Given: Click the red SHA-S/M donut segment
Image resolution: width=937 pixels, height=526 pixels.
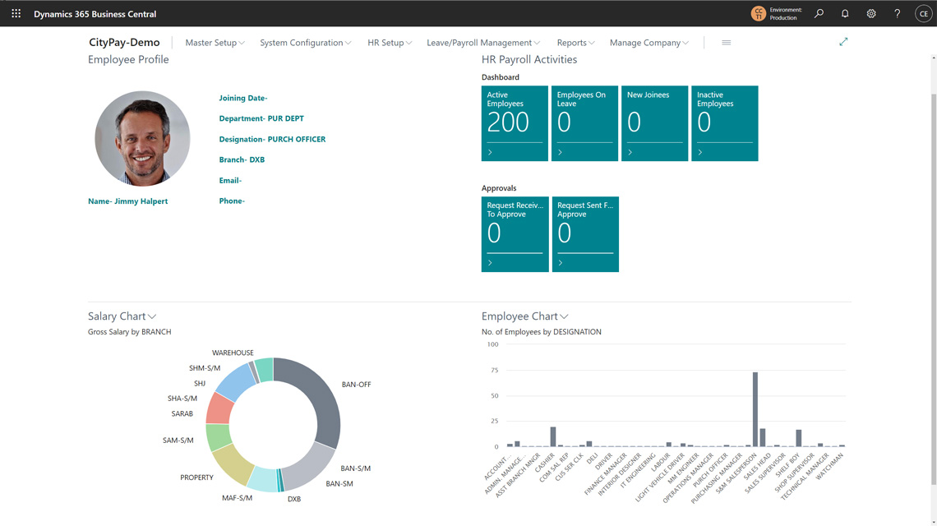Looking at the screenshot, I should [219, 408].
